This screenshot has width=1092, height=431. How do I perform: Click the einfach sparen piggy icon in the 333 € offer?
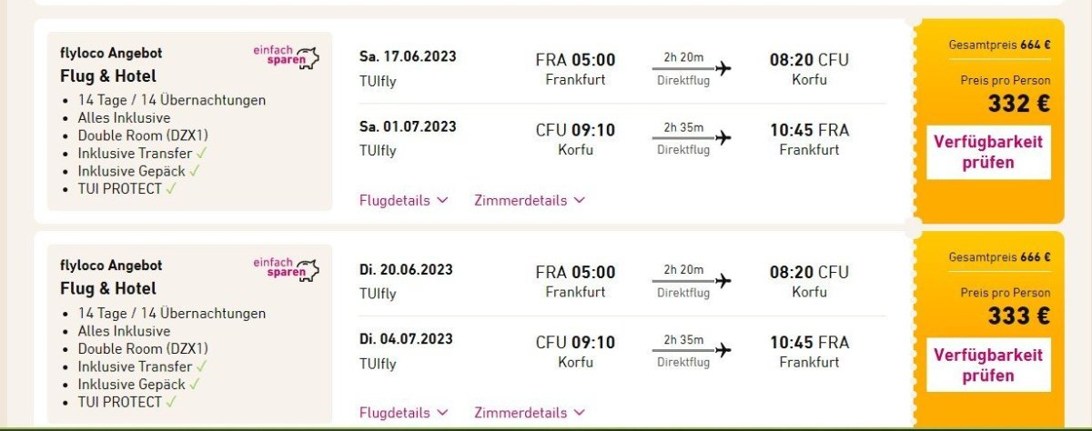coord(311,271)
